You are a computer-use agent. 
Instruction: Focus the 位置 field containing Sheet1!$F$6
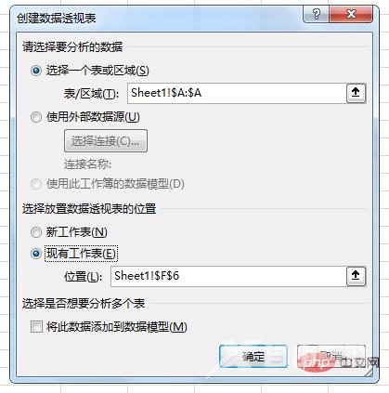point(228,276)
